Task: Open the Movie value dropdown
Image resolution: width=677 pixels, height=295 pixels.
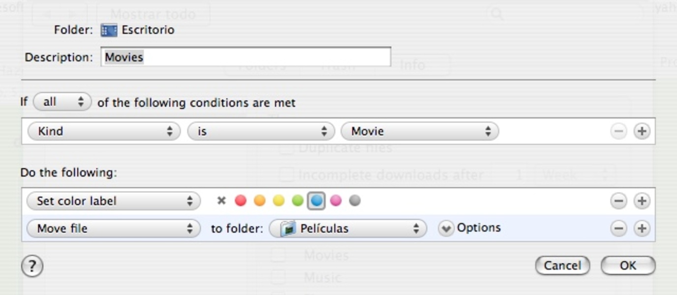Action: 419,131
